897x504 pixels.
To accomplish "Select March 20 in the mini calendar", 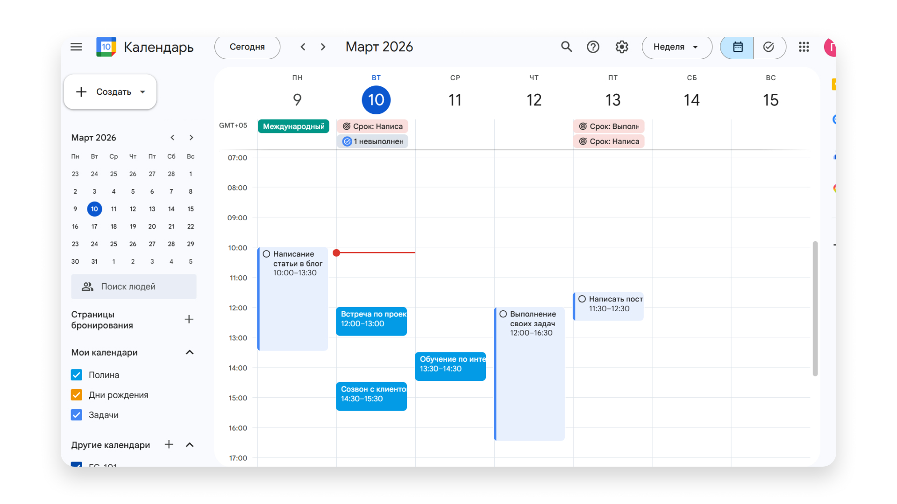I will (152, 226).
